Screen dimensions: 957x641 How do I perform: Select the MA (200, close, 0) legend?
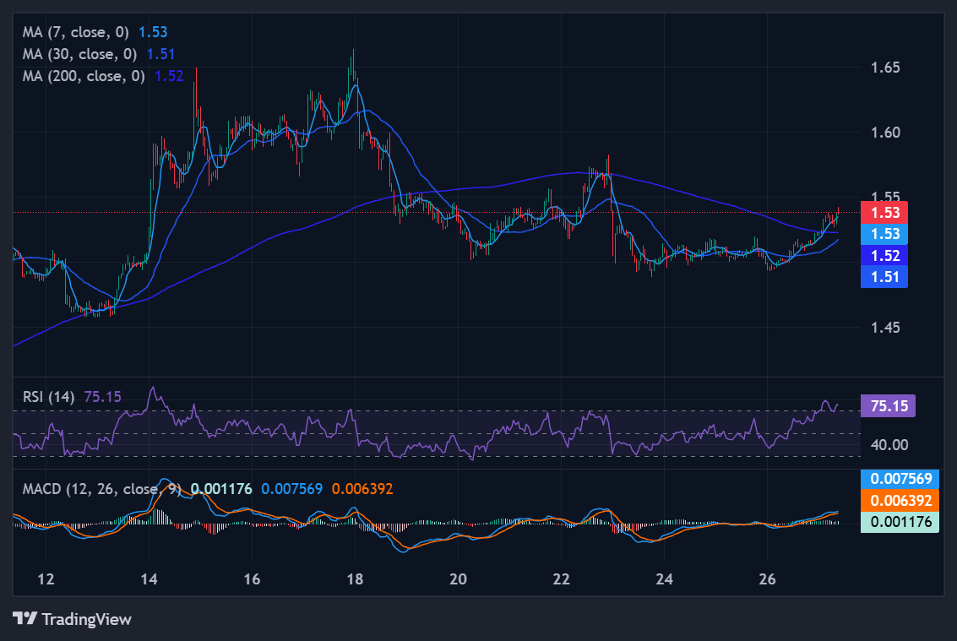[x=84, y=76]
